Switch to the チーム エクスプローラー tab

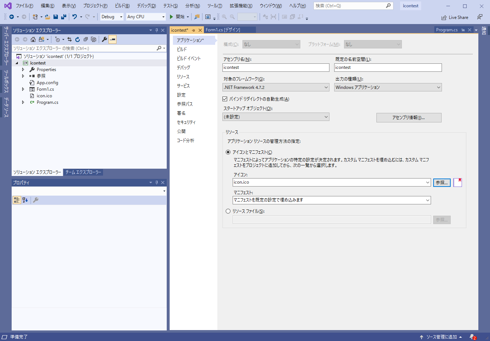tap(83, 172)
